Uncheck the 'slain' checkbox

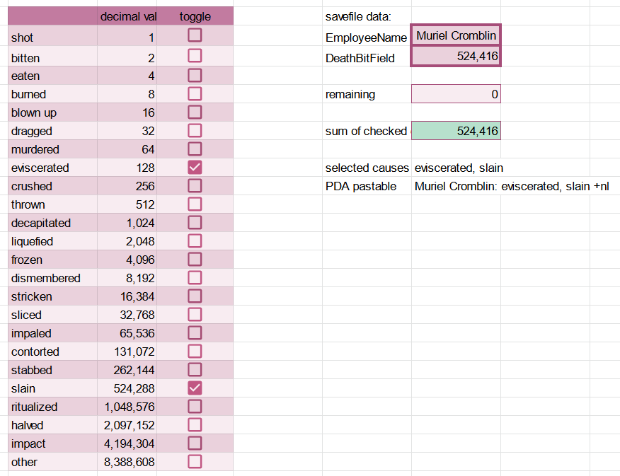(x=195, y=388)
